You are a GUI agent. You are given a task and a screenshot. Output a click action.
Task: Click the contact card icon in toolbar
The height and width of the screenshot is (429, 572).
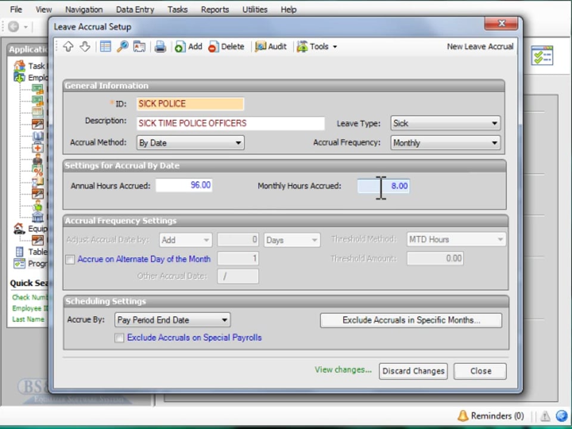coord(139,46)
